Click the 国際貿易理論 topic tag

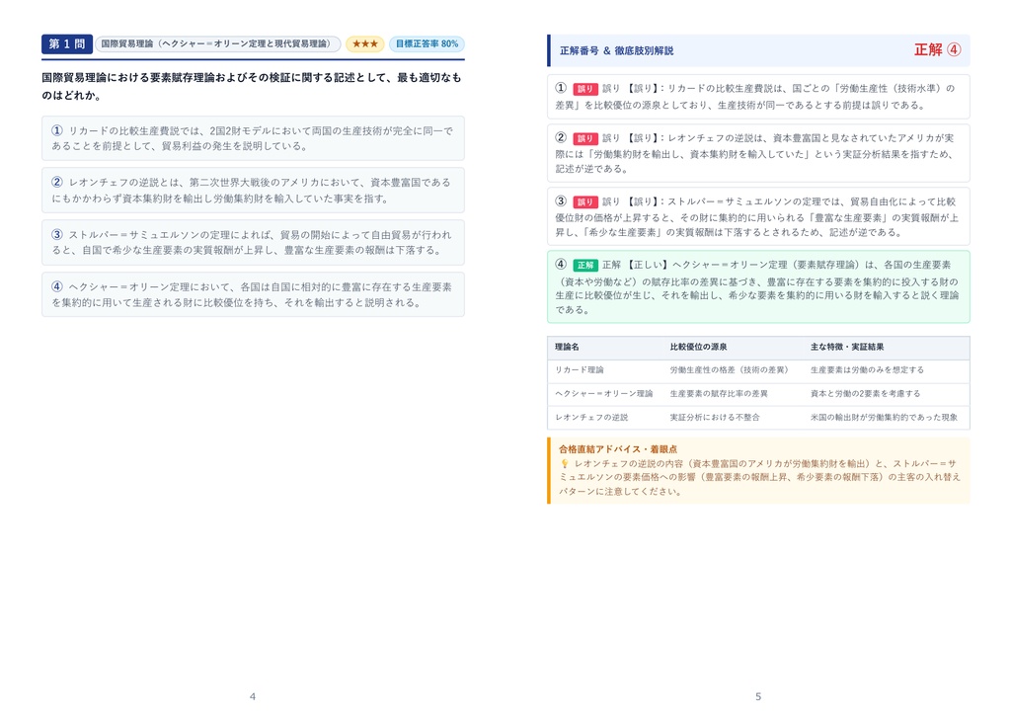(218, 43)
